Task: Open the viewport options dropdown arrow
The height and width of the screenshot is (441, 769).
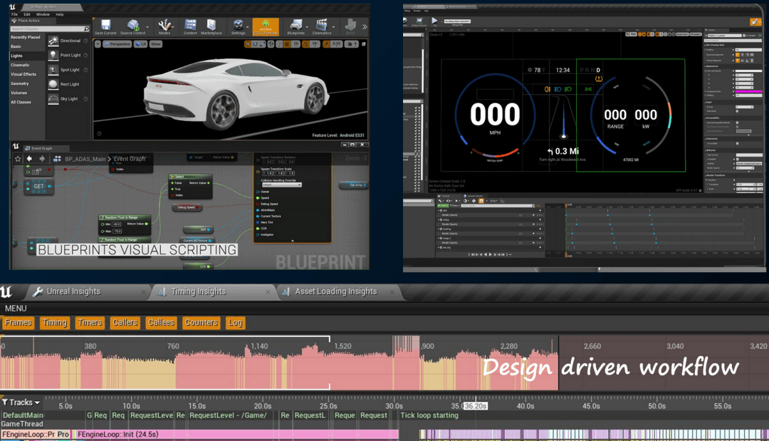Action: click(98, 44)
